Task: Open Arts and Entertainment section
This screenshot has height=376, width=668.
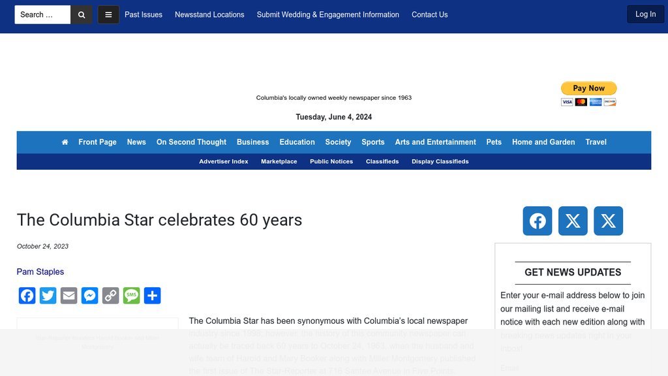Action: 435,142
